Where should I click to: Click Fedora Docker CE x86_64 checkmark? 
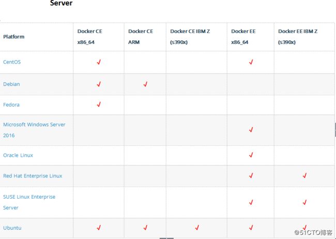[99, 104]
